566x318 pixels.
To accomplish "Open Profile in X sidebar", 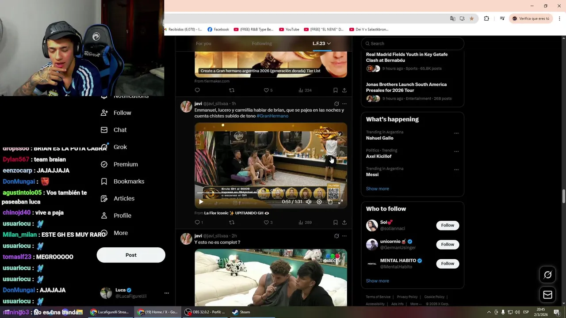I will coord(116,216).
